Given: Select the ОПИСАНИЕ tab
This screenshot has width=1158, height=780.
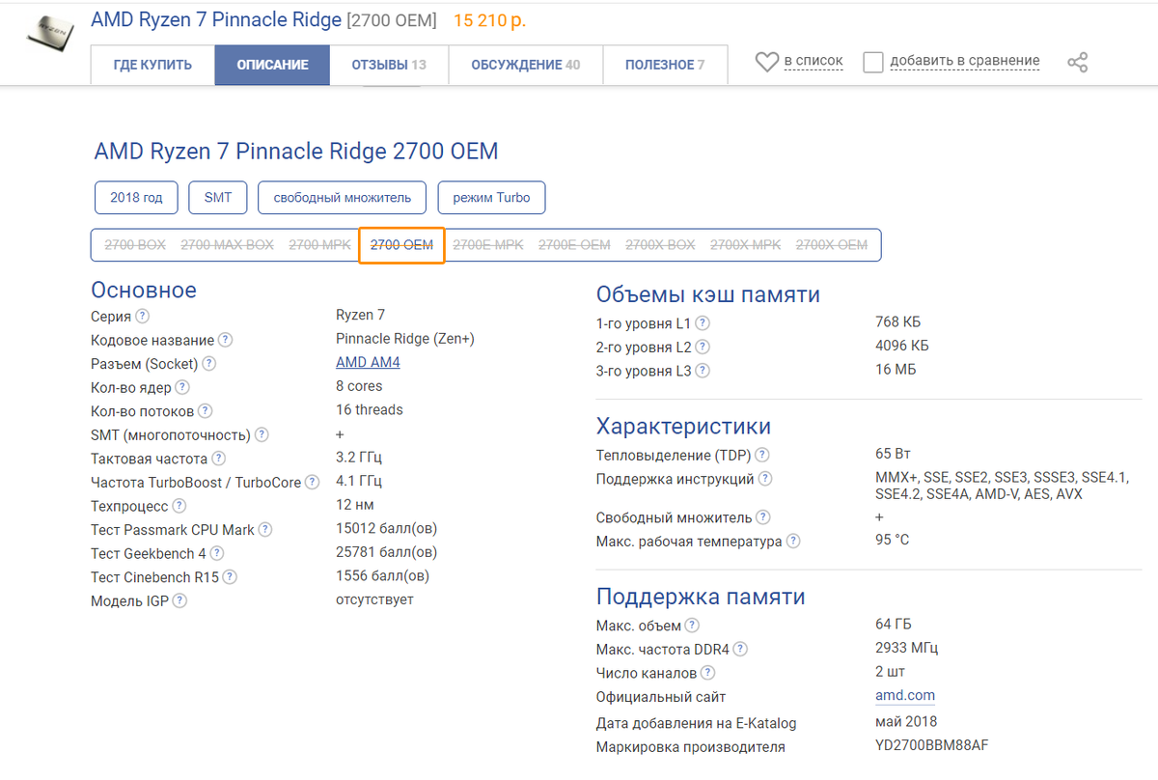Looking at the screenshot, I should point(272,65).
